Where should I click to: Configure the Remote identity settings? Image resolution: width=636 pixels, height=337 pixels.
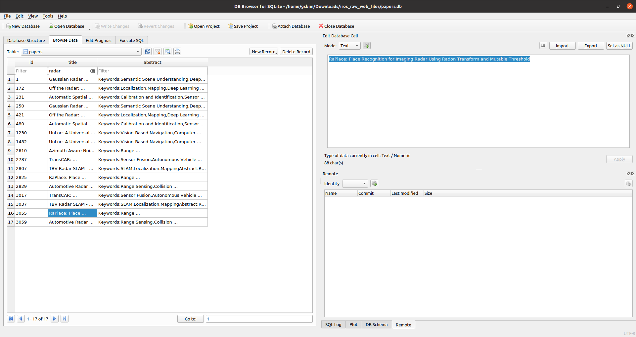pos(374,183)
